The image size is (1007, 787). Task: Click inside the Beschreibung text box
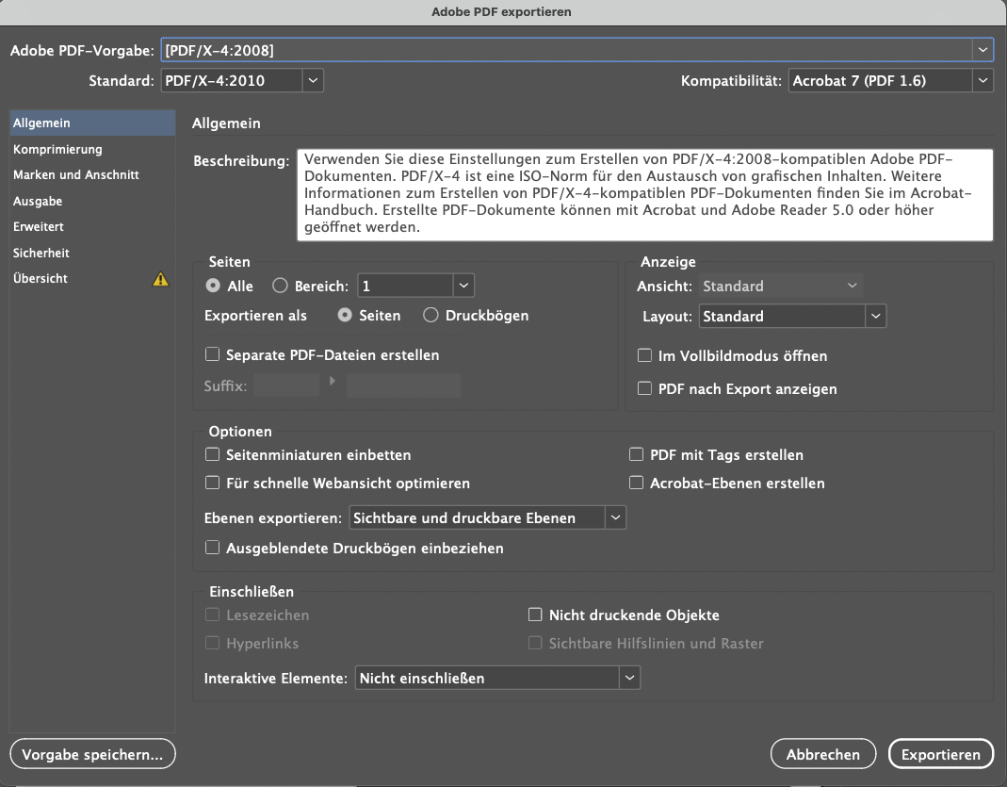[644, 195]
